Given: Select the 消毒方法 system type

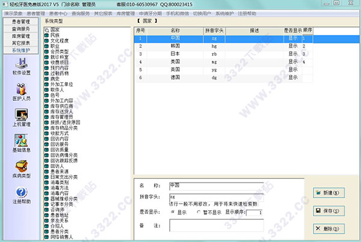Looking at the screenshot, I should click(60, 188).
